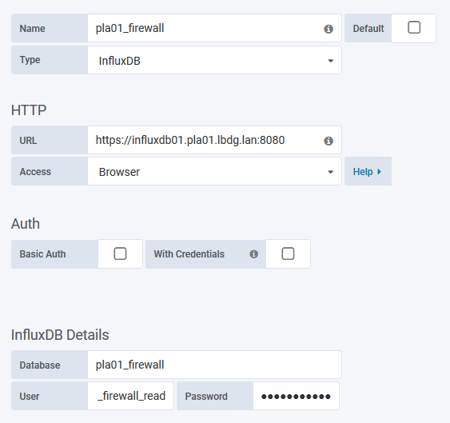The image size is (450, 423).
Task: Expand the Help section beside Access
Action: [x=368, y=171]
